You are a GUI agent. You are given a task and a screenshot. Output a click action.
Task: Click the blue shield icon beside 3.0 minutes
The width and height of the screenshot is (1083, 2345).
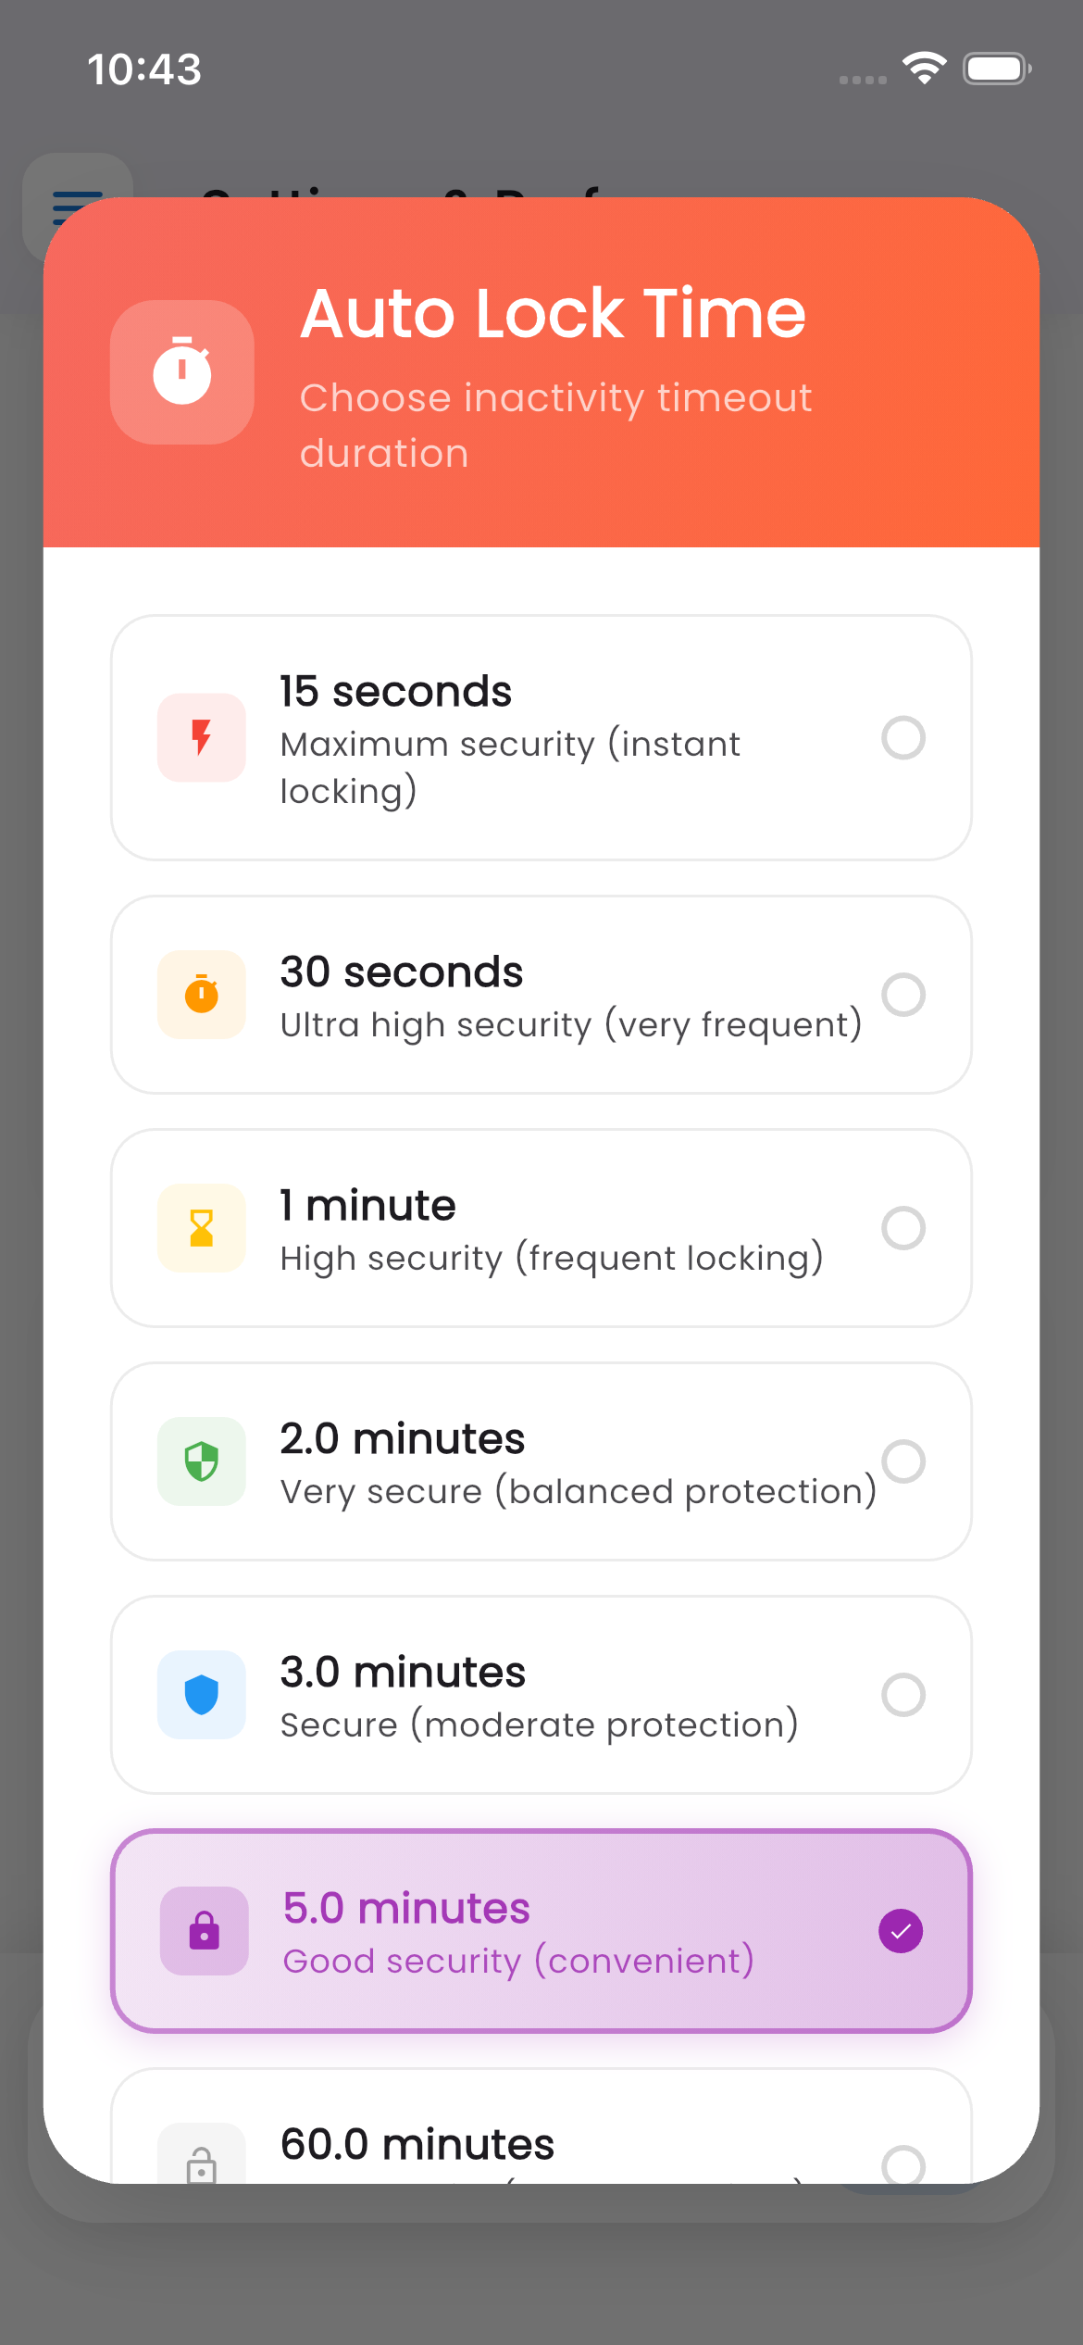(201, 1695)
